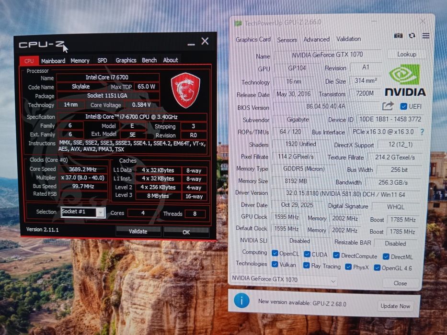Viewport: 447px width, 335px height.
Task: Switch to Sensors tab in GPU-Z
Action: pos(287,40)
